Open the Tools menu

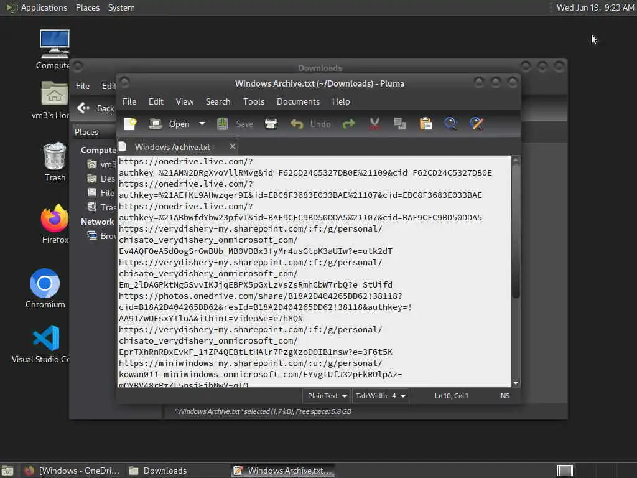(x=254, y=101)
